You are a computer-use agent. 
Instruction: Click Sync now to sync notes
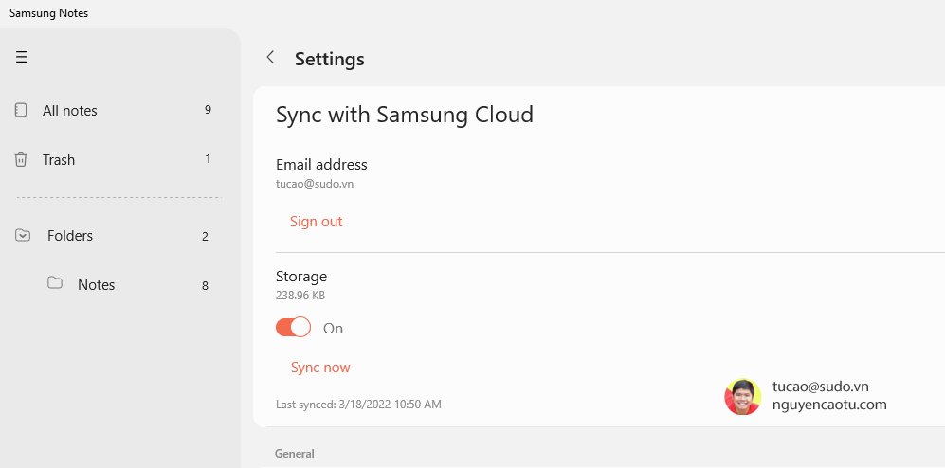point(320,368)
